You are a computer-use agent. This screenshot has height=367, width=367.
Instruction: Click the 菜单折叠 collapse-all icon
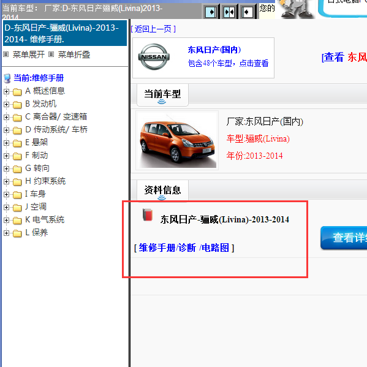(x=51, y=55)
